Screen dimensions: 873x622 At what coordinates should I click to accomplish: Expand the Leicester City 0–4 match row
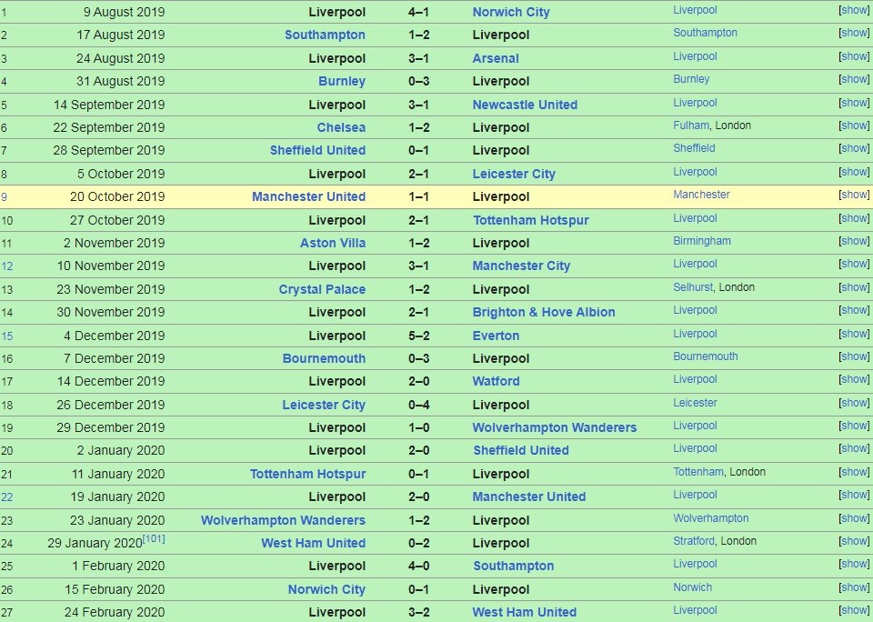pyautogui.click(x=854, y=403)
